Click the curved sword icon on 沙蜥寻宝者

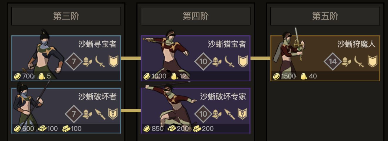pos(100,62)
